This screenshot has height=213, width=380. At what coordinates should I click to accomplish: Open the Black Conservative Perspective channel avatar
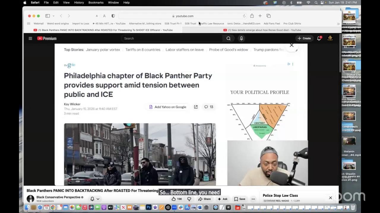point(30,199)
